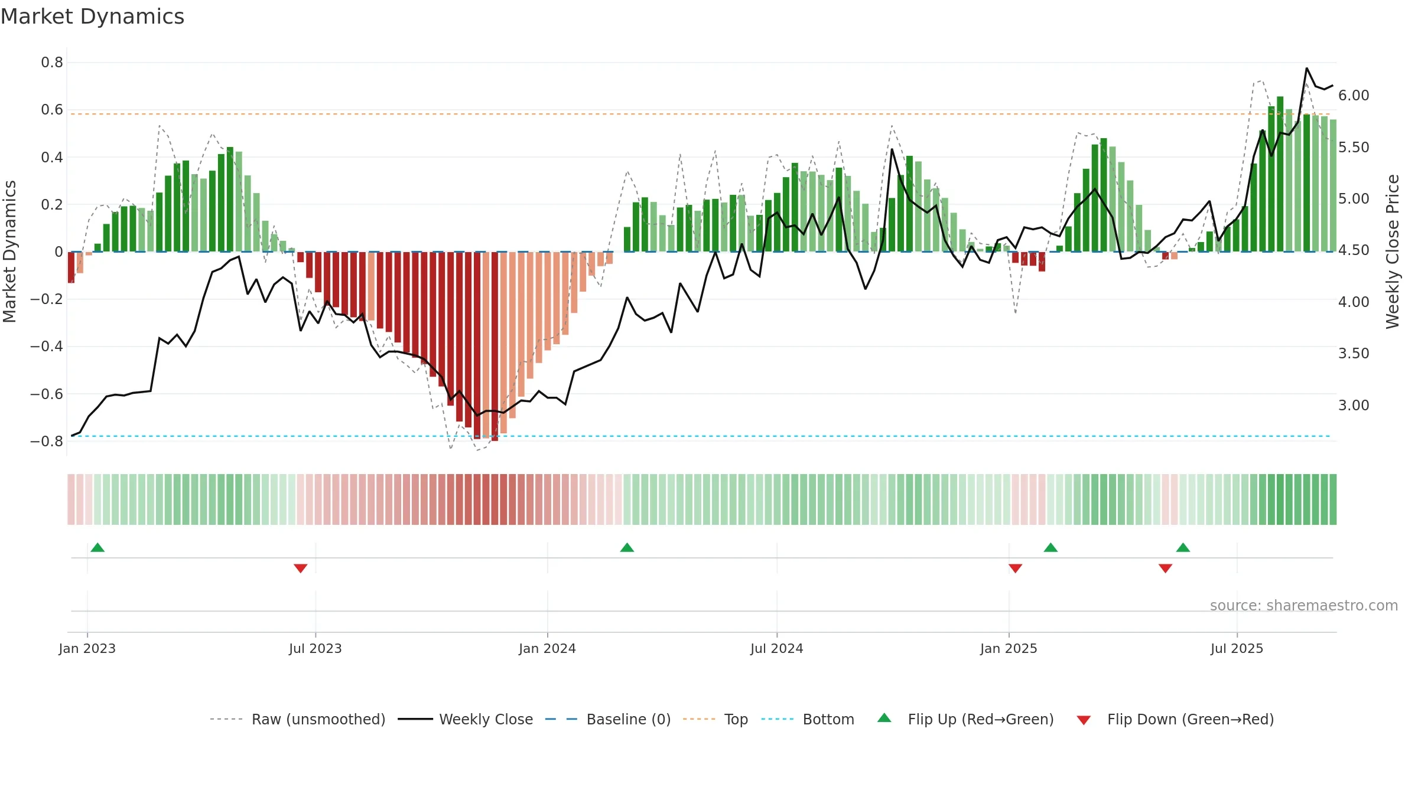Click the 3.00 price tick on right axis
1418x797 pixels.
[1354, 405]
